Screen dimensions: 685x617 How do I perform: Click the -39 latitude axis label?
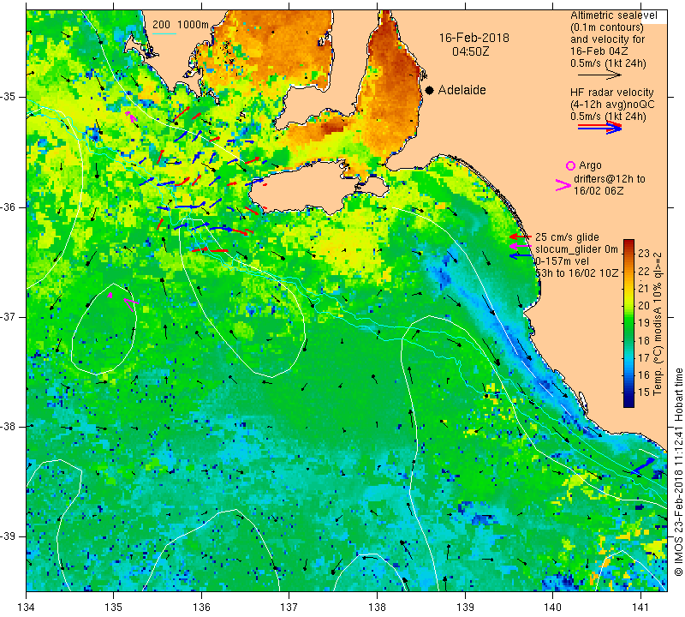(x=9, y=536)
